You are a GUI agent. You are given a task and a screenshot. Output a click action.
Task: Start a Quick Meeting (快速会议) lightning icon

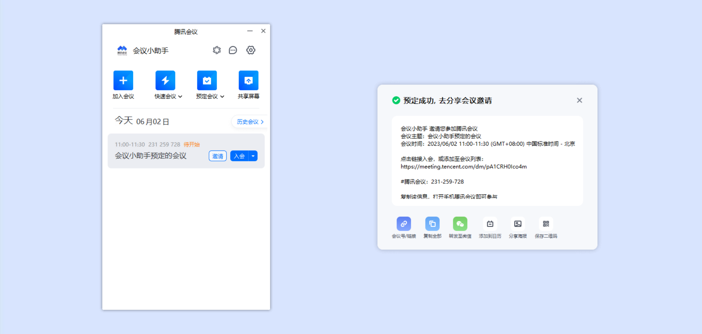pos(165,80)
